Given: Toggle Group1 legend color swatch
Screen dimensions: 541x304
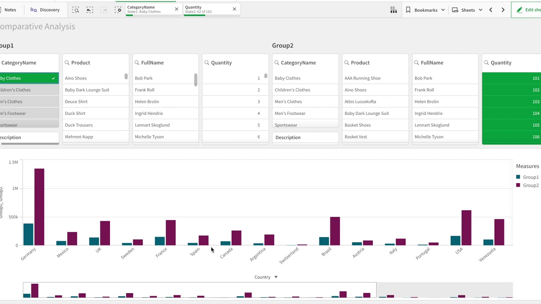Looking at the screenshot, I should (x=519, y=177).
